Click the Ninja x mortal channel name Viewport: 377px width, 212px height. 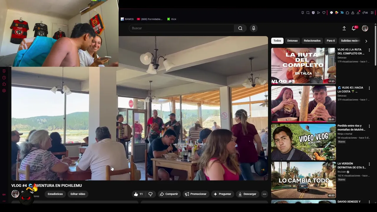coord(345,134)
